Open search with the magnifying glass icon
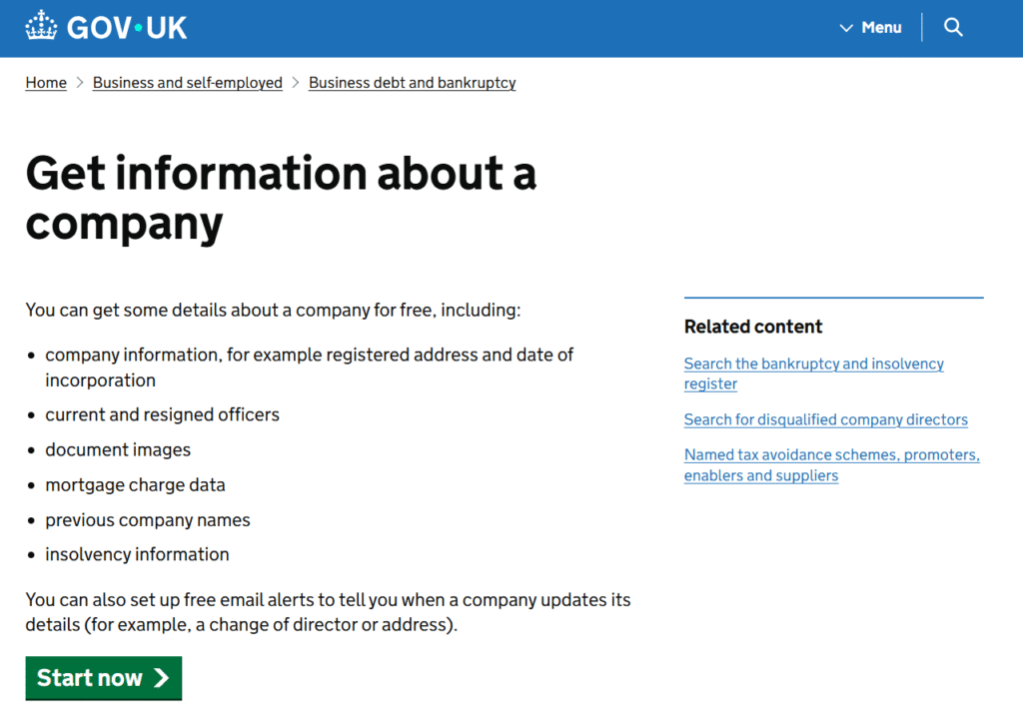This screenshot has width=1023, height=725. pos(953,27)
